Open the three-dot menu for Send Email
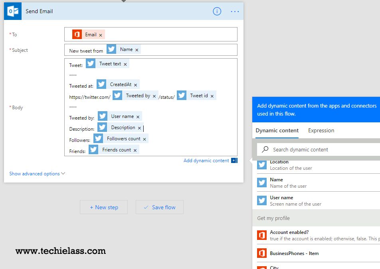The image size is (380, 269). point(235,12)
